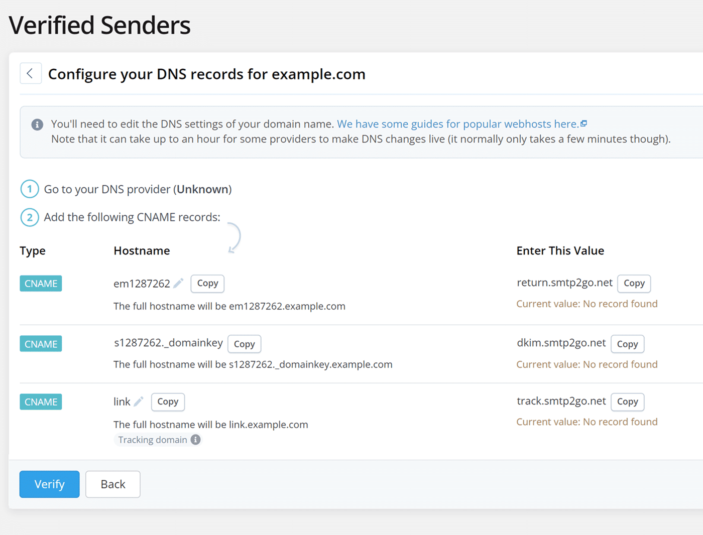Click the back arrow to return

coord(31,73)
